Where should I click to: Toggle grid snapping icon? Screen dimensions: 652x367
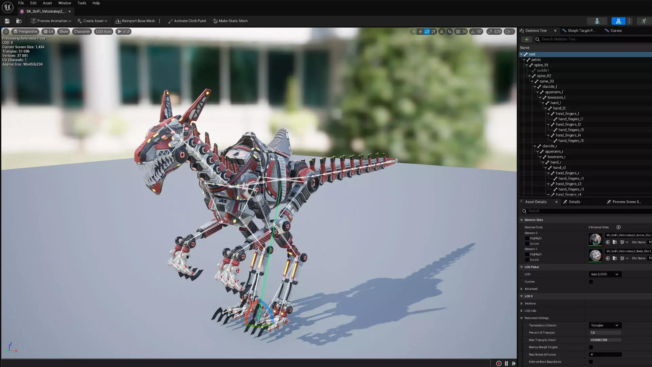coord(458,32)
